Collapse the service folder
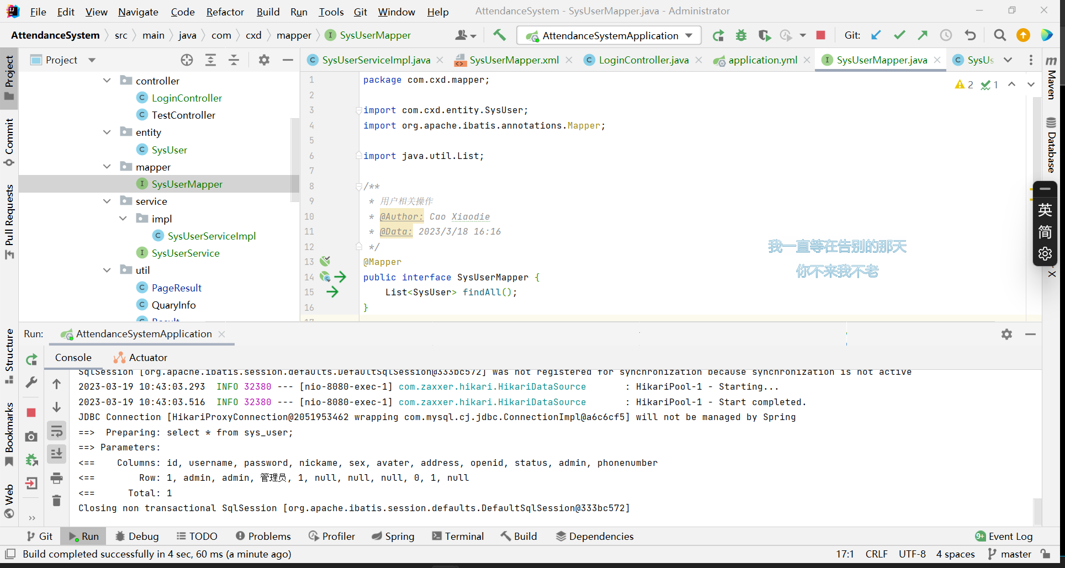This screenshot has width=1065, height=568. pyautogui.click(x=107, y=201)
